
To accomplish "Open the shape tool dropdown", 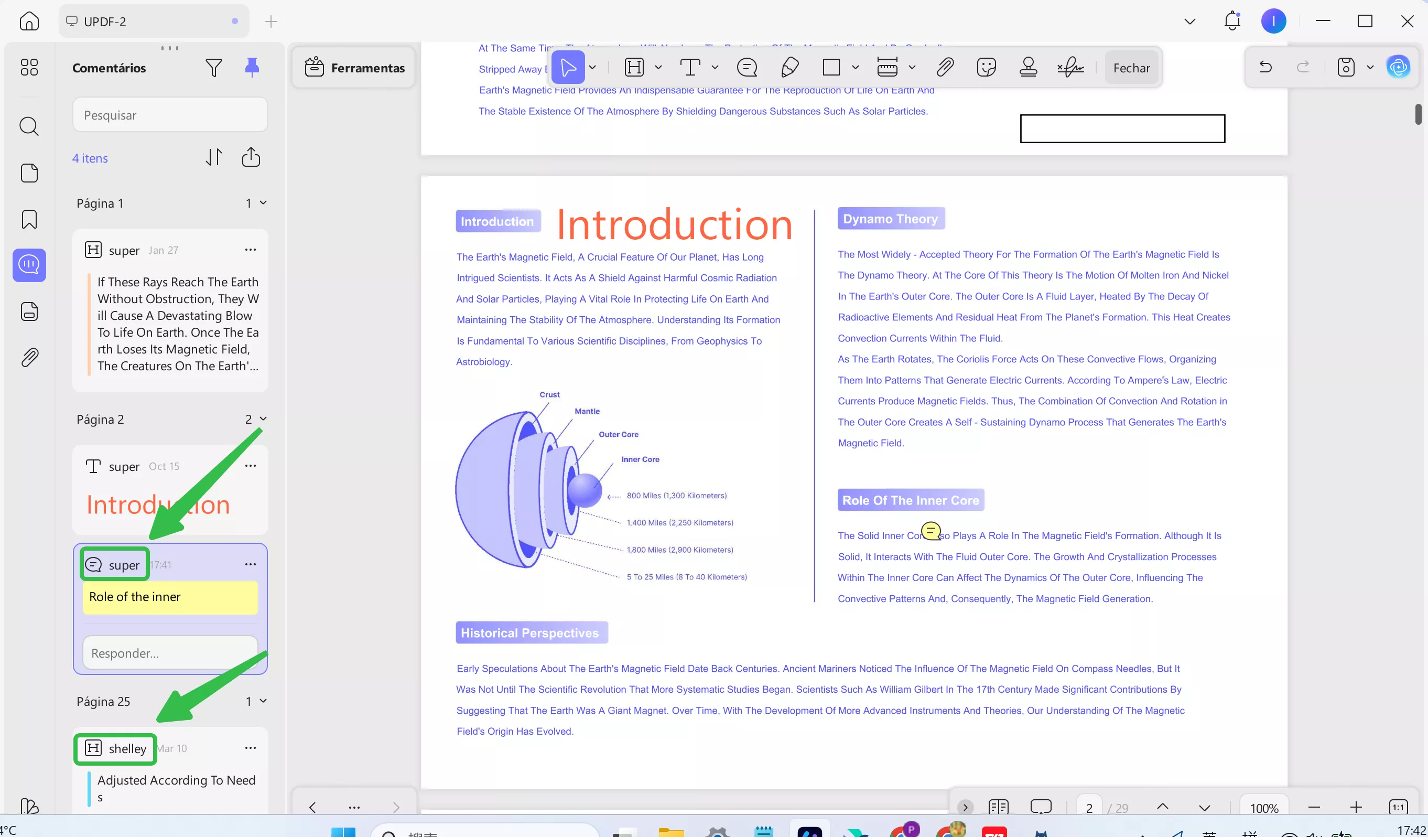I will pos(854,67).
